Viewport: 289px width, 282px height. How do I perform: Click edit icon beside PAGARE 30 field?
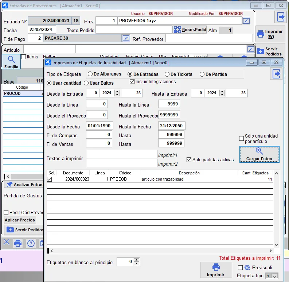pyautogui.click(x=126, y=38)
